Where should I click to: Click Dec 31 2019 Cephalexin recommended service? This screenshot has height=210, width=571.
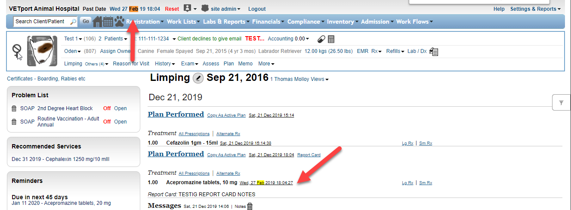click(x=61, y=159)
